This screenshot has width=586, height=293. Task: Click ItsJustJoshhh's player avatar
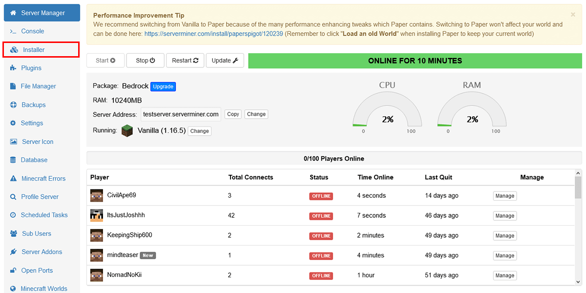point(97,215)
